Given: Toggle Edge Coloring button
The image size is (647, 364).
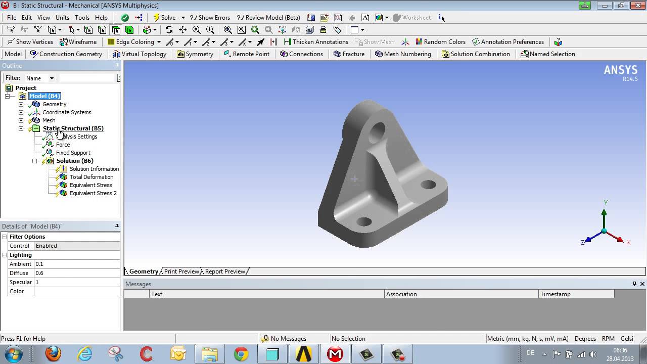Looking at the screenshot, I should pos(131,41).
